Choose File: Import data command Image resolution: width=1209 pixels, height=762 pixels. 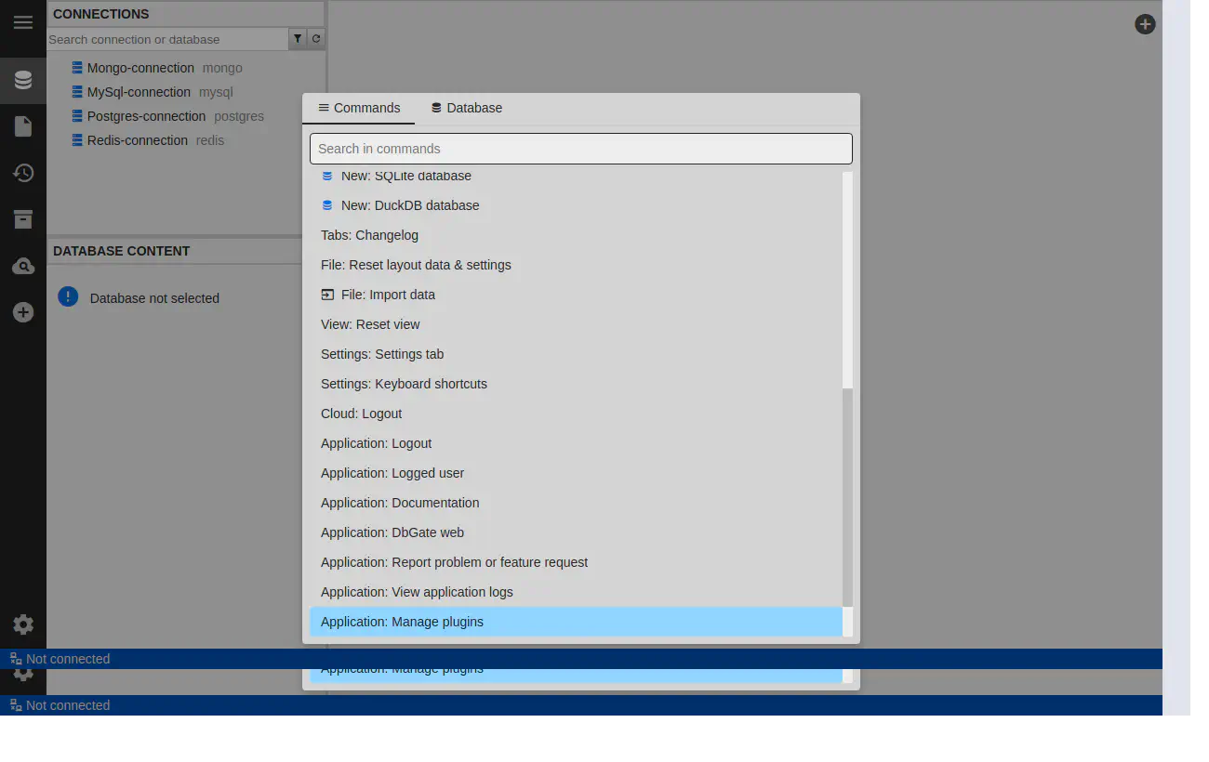point(388,295)
